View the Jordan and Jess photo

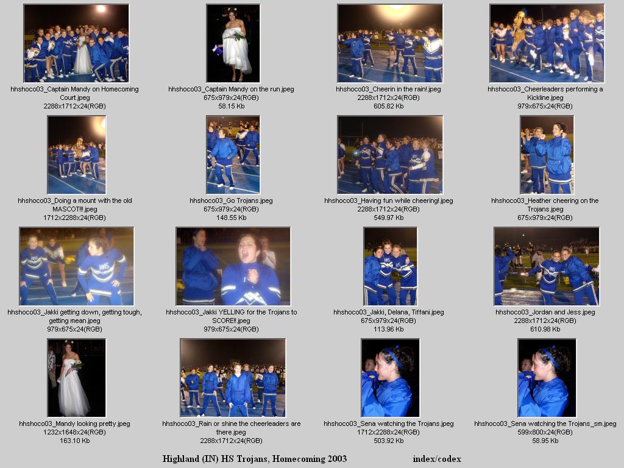(547, 266)
